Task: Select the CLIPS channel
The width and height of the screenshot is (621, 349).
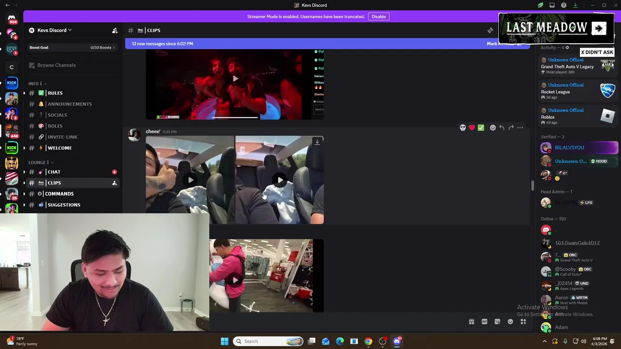Action: coord(73,183)
